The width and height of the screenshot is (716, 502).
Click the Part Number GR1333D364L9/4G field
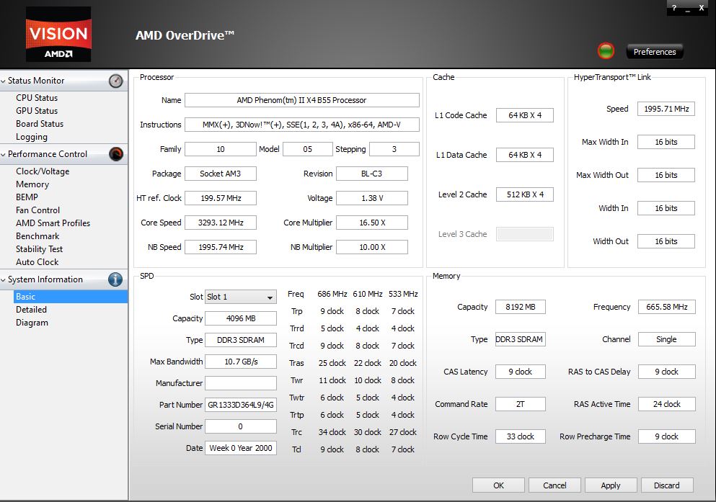[x=241, y=405]
